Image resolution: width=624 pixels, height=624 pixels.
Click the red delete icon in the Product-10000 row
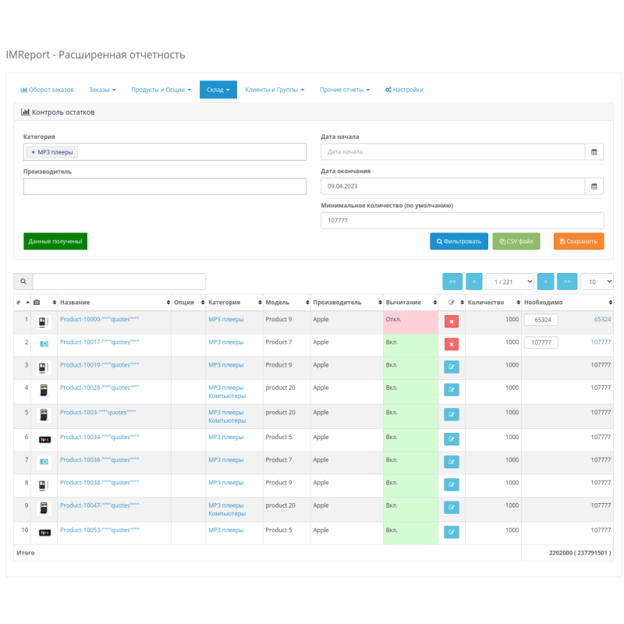(451, 321)
